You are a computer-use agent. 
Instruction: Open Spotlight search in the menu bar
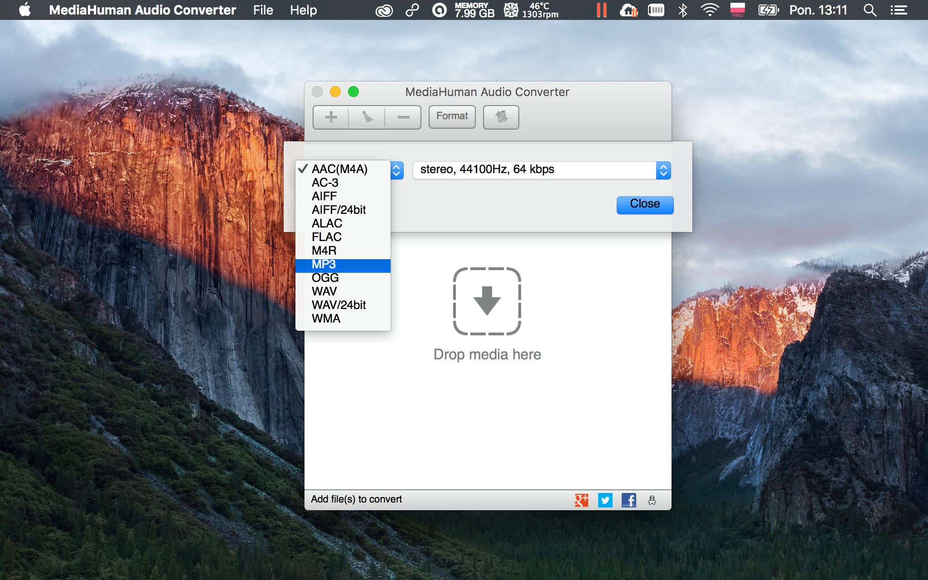(x=869, y=10)
